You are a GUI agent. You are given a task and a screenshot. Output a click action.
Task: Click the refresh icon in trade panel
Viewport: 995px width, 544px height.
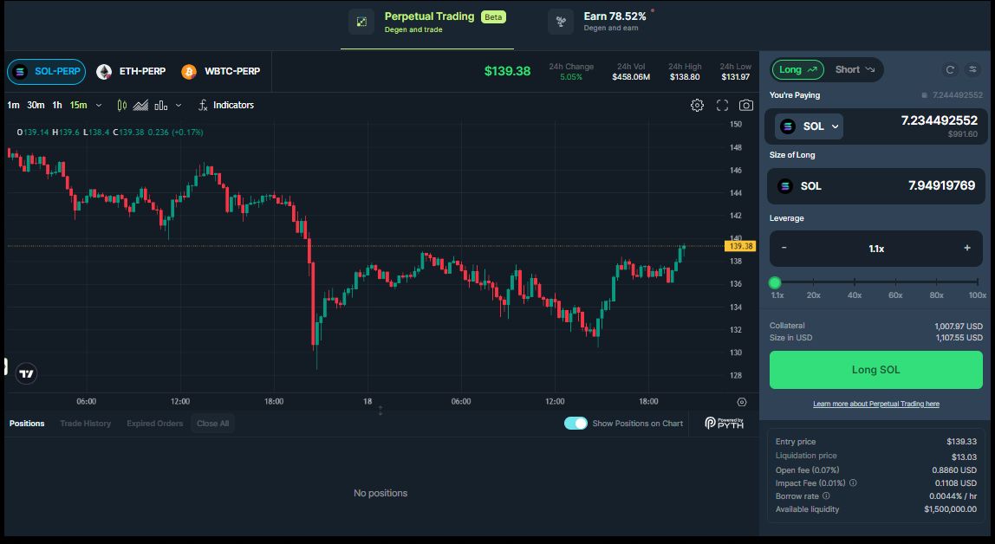click(950, 69)
